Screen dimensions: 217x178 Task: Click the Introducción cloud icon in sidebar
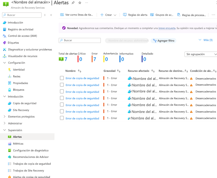tap(4, 23)
